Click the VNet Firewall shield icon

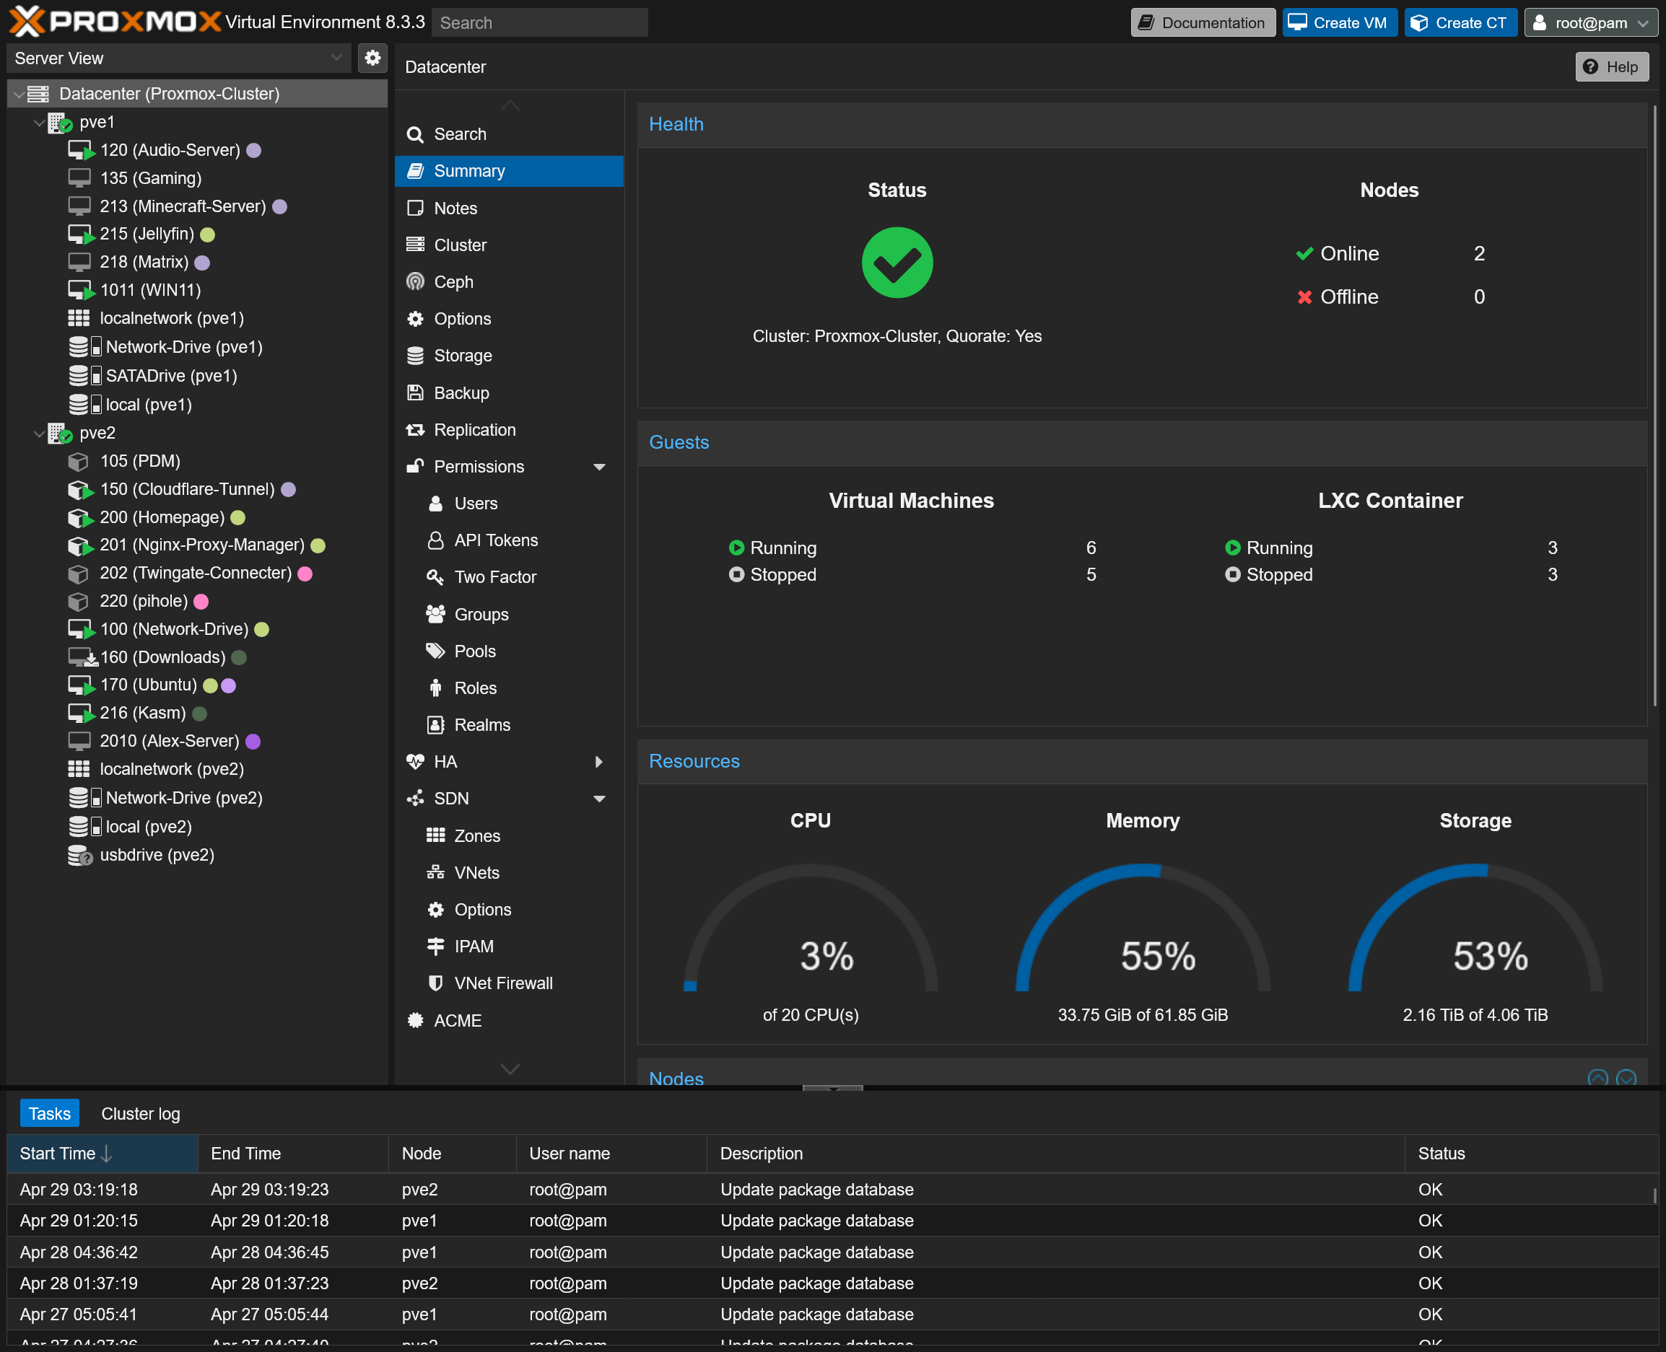coord(435,983)
